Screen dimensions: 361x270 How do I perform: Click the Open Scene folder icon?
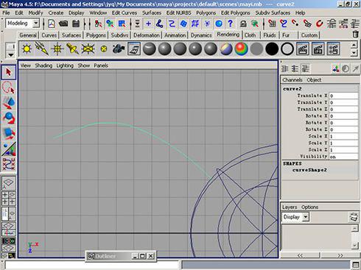pyautogui.click(x=63, y=24)
